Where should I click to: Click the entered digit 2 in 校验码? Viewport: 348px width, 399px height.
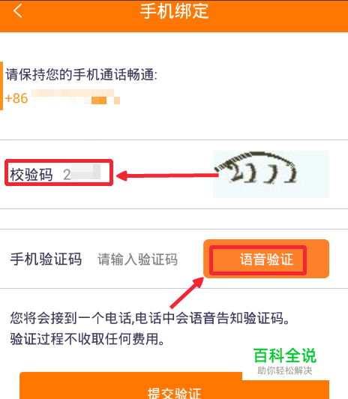coord(67,175)
